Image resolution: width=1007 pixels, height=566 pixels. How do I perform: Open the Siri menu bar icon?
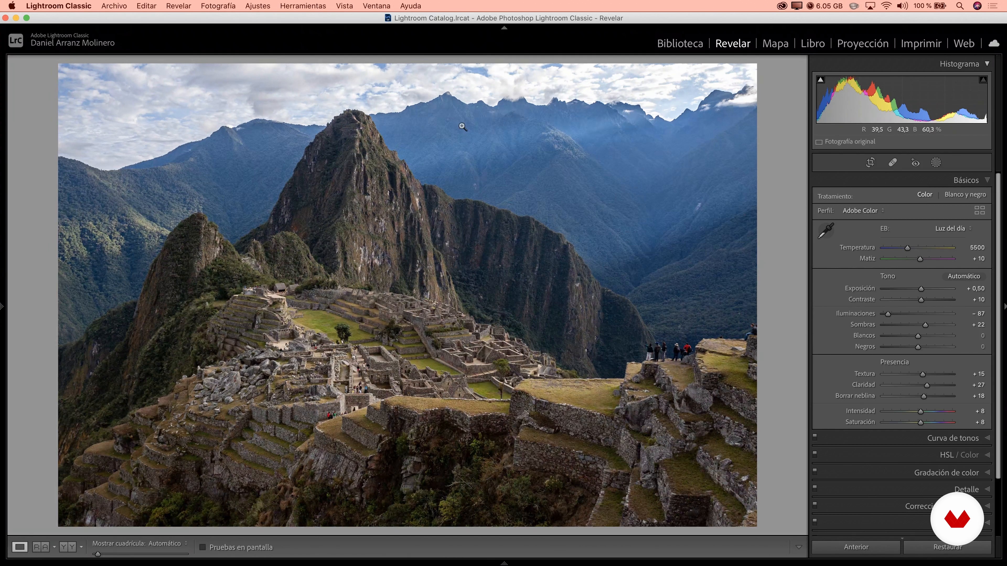(x=977, y=6)
